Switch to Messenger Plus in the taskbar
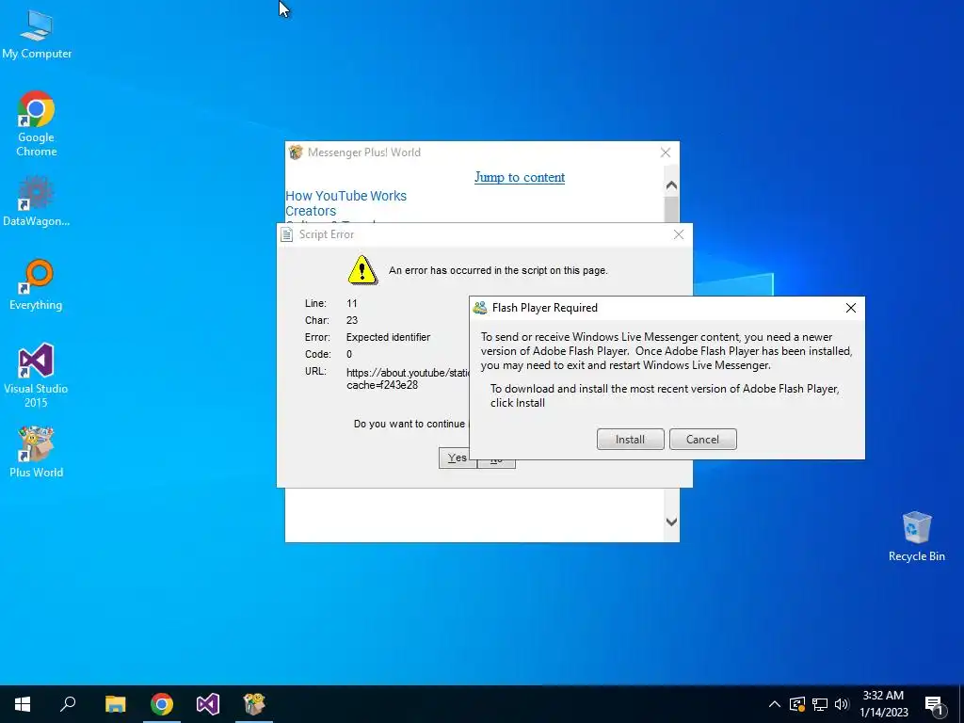Viewport: 964px width, 723px height. [254, 704]
